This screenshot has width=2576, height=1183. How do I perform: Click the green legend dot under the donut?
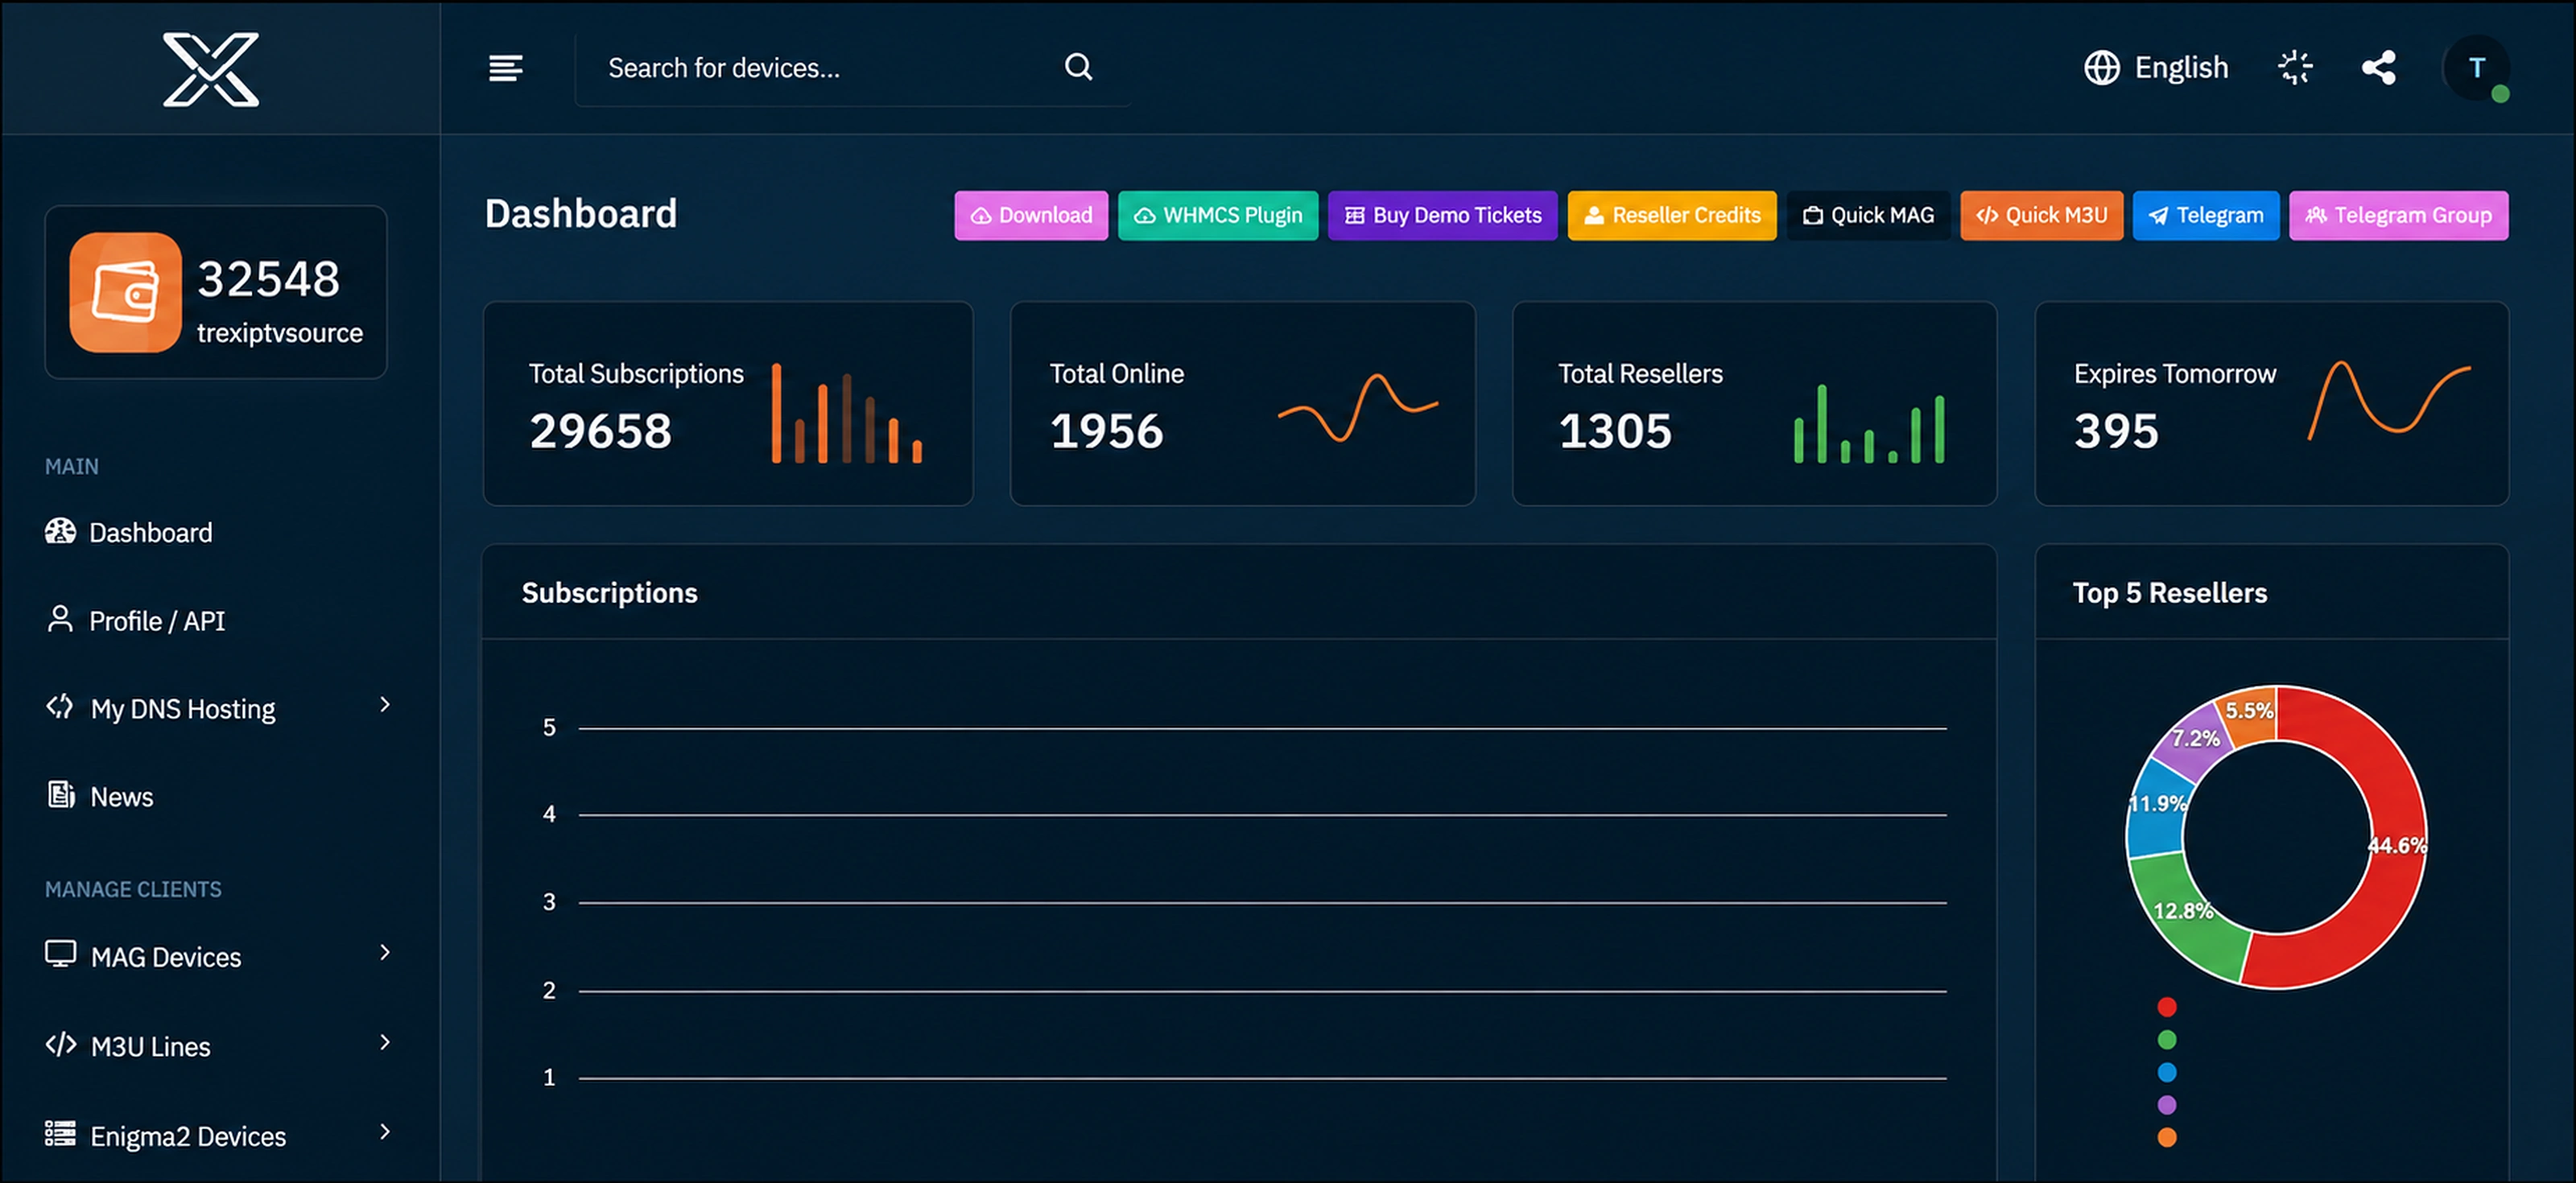tap(2166, 1039)
